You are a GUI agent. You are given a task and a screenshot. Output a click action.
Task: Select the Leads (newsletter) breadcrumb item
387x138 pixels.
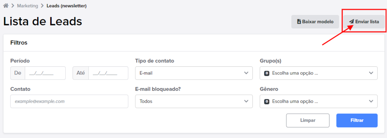coord(67,6)
